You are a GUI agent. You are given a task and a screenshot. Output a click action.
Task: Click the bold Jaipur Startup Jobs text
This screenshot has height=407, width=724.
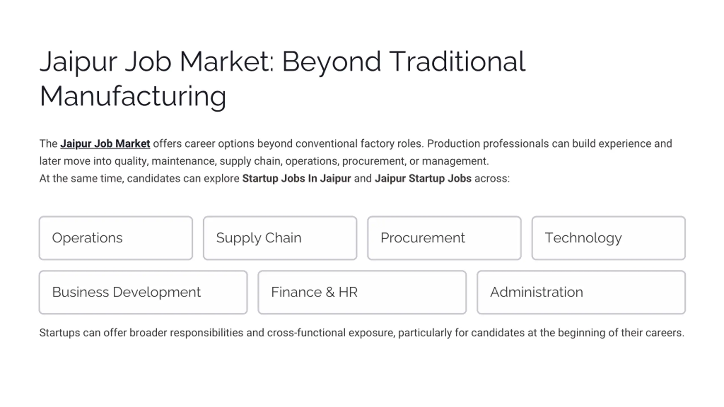(423, 179)
